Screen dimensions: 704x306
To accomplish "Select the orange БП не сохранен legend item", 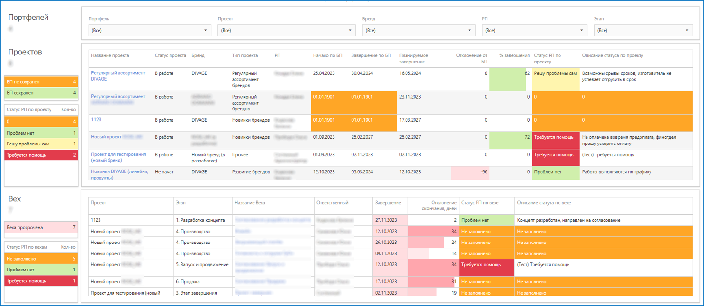I will tap(41, 82).
